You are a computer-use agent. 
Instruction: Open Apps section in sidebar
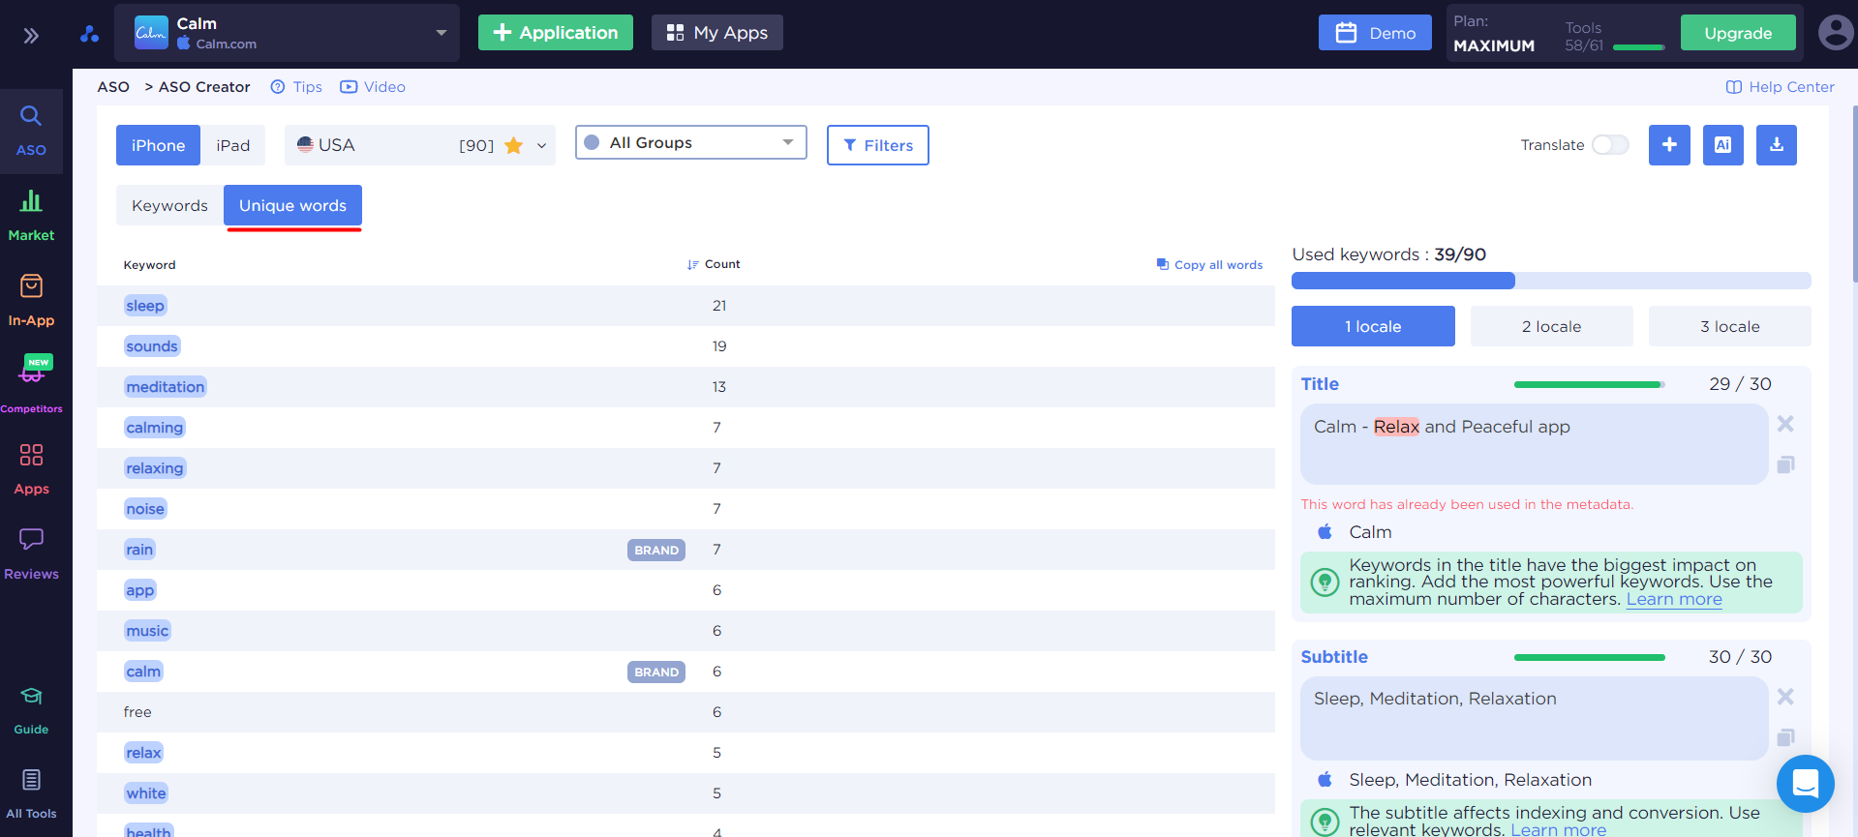(31, 469)
